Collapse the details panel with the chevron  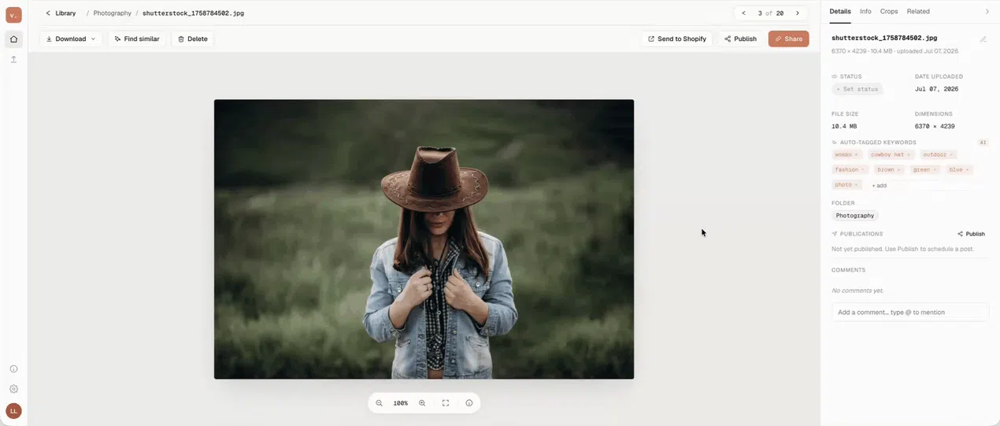coord(987,12)
